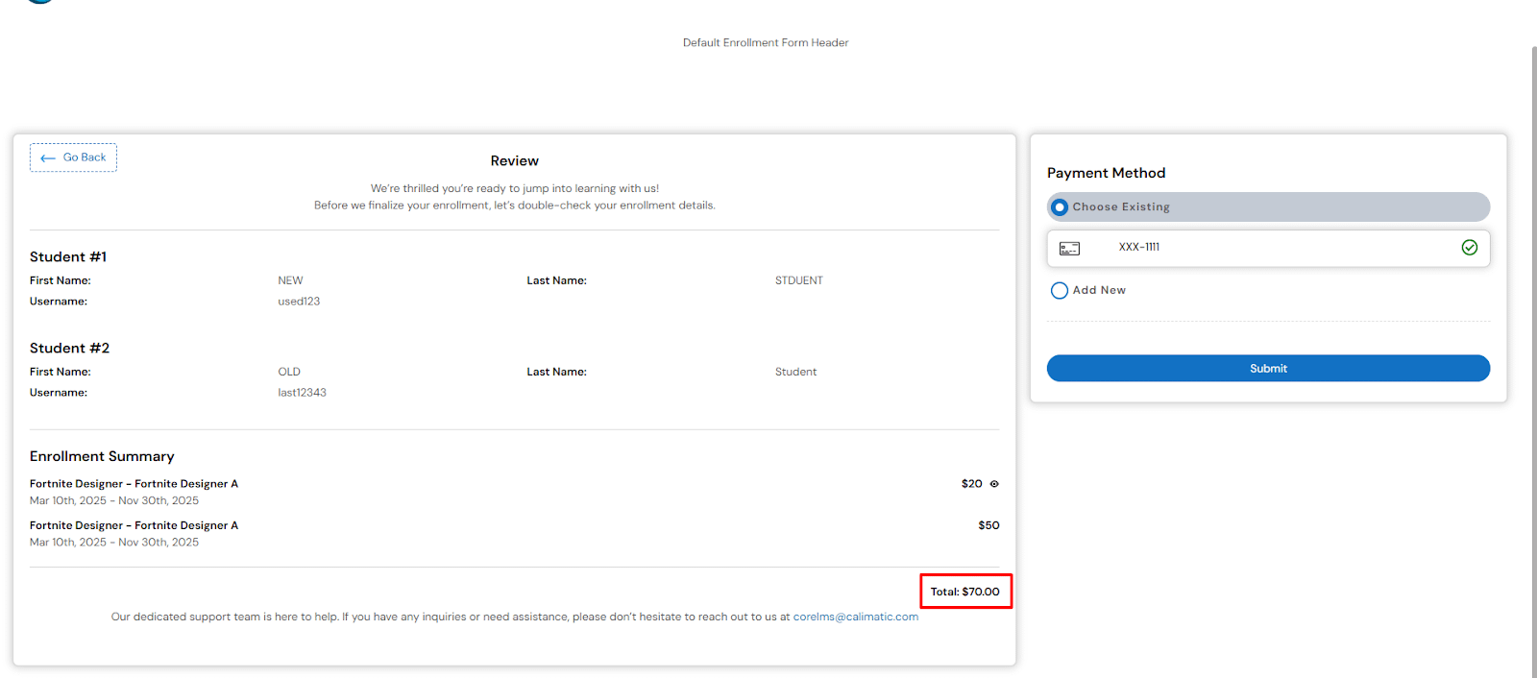
Task: Select the Choose Existing payment option
Action: [x=1060, y=207]
